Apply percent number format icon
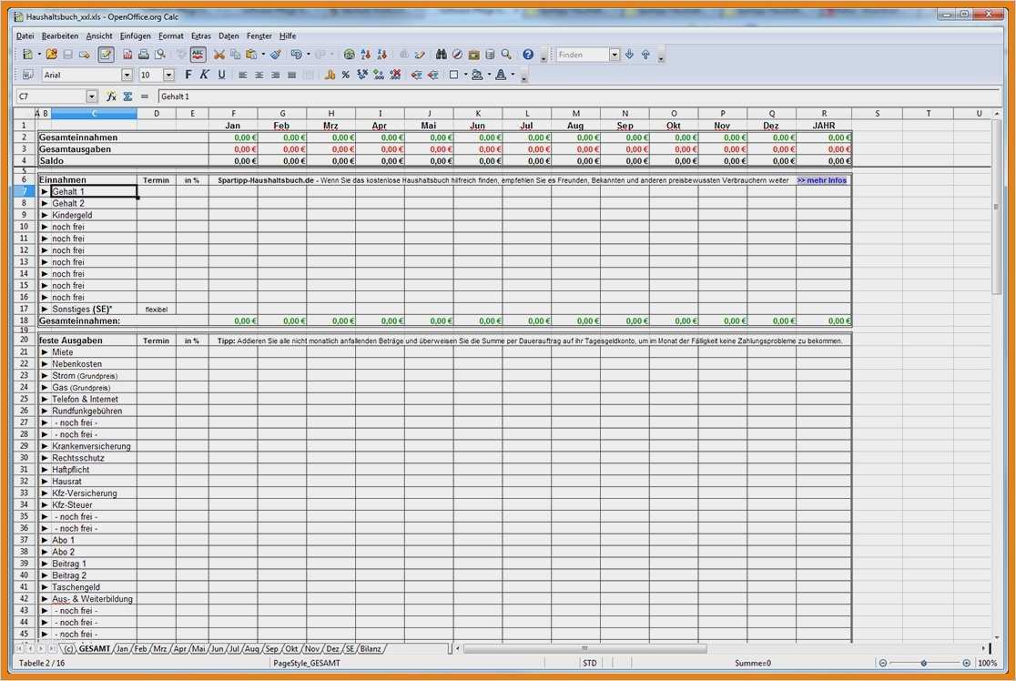 (346, 75)
